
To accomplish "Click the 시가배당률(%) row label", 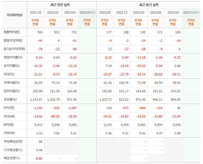I will click(x=13, y=150).
